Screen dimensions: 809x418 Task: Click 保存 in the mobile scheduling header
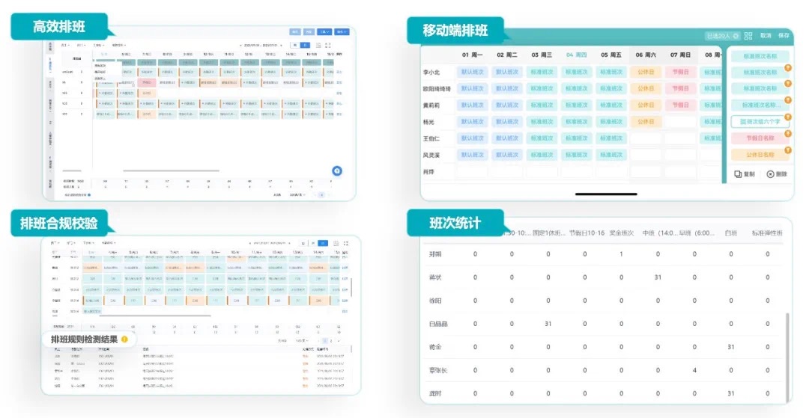pos(784,36)
